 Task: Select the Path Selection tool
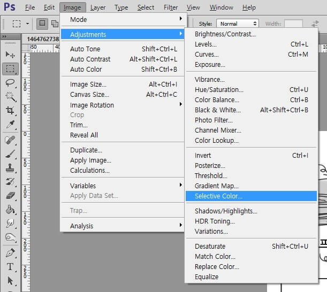click(10, 281)
